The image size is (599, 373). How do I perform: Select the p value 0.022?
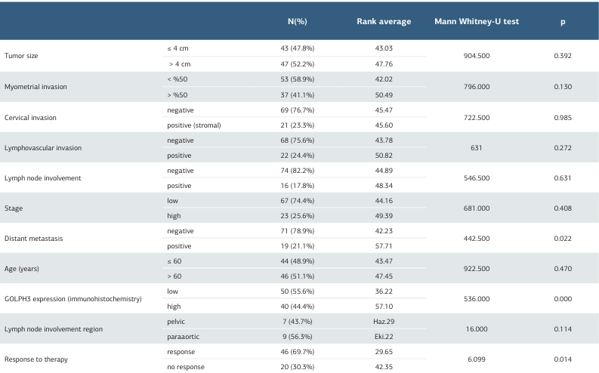click(562, 238)
